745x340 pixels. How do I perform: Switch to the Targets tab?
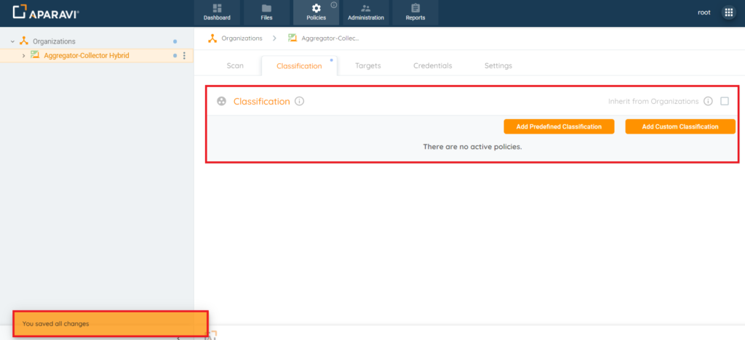pyautogui.click(x=368, y=66)
